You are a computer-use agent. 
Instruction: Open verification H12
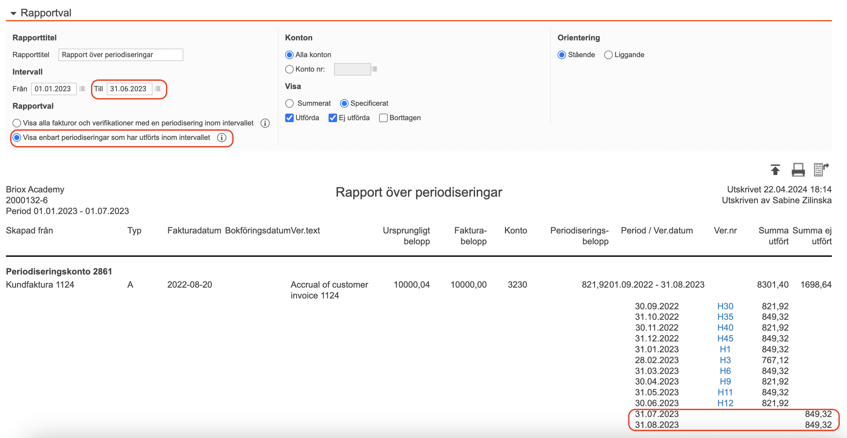pyautogui.click(x=725, y=403)
